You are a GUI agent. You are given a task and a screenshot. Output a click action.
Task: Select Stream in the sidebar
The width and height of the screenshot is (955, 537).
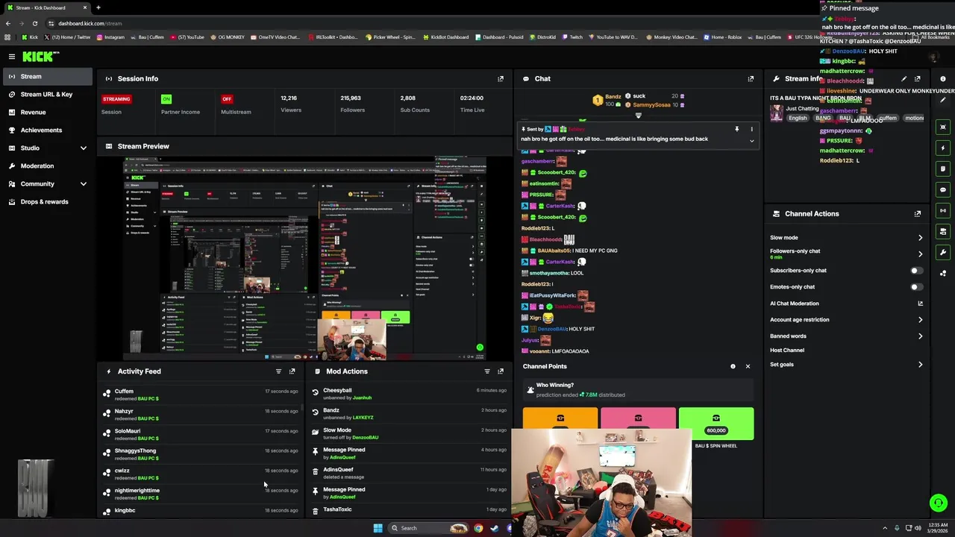coord(46,76)
